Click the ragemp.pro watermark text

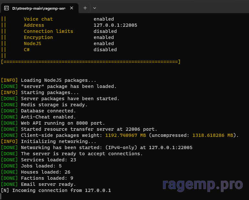tap(202, 185)
